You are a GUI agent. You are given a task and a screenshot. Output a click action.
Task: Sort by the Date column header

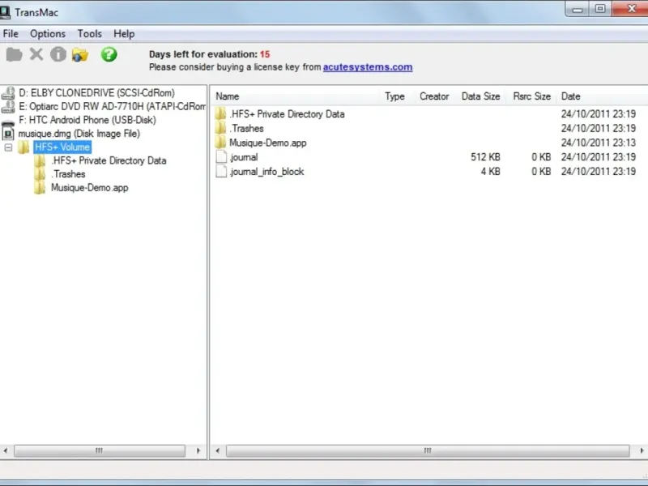coord(571,96)
